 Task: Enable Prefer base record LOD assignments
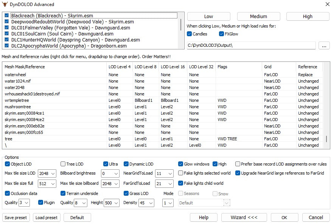[238, 164]
